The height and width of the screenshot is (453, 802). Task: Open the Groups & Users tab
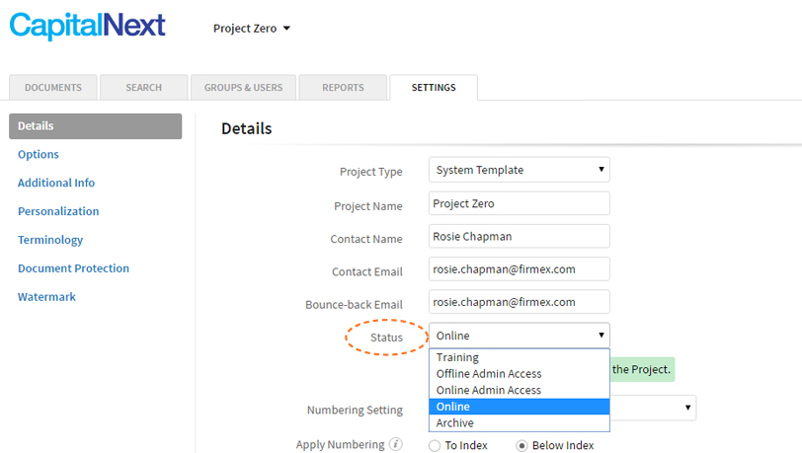(243, 88)
